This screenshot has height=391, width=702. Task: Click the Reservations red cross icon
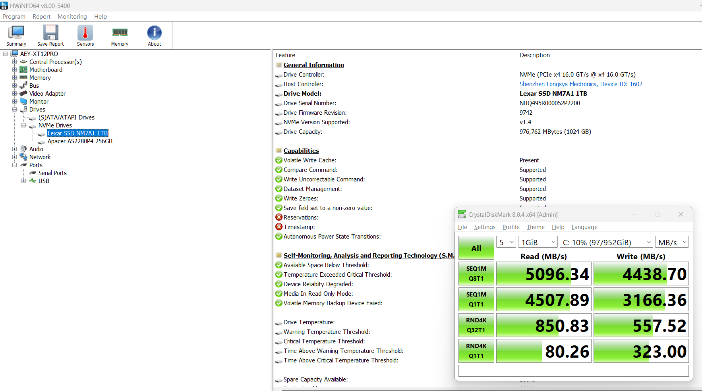(x=279, y=217)
